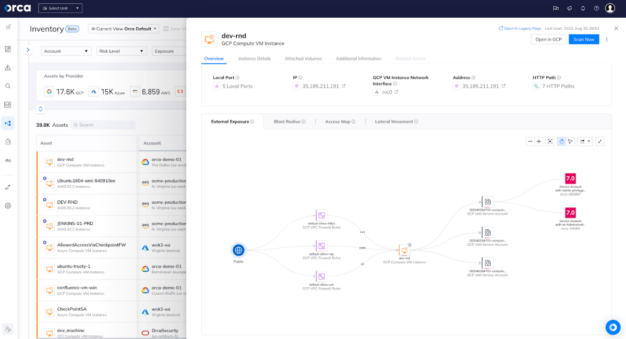Open the more options kebab menu

tap(607, 39)
